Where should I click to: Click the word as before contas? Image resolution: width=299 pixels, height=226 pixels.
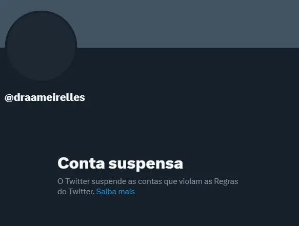pos(132,182)
